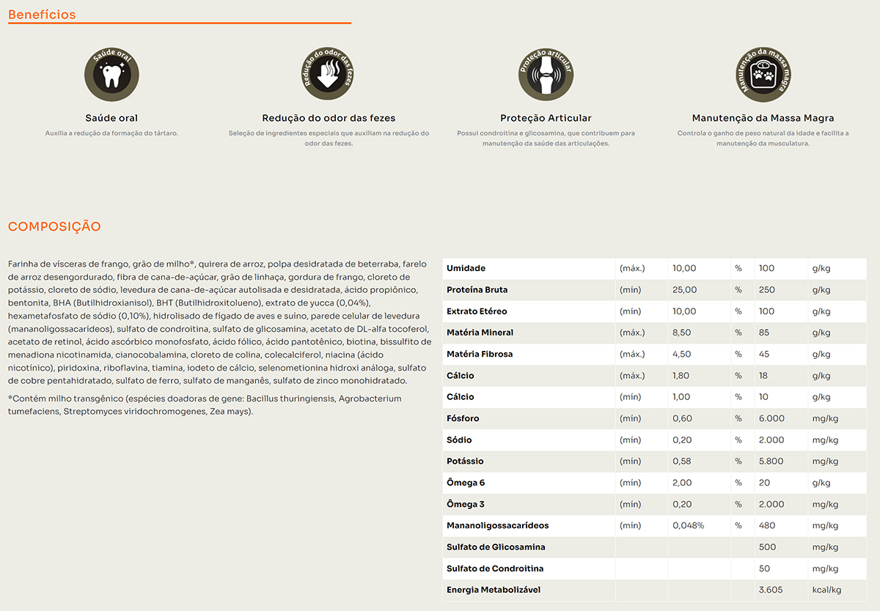Select the Ômega 3 row label
Image resolution: width=880 pixels, height=611 pixels.
tap(466, 504)
